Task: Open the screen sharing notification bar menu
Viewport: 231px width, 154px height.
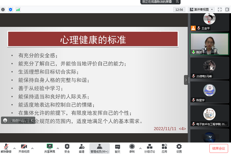Action: pyautogui.click(x=177, y=2)
